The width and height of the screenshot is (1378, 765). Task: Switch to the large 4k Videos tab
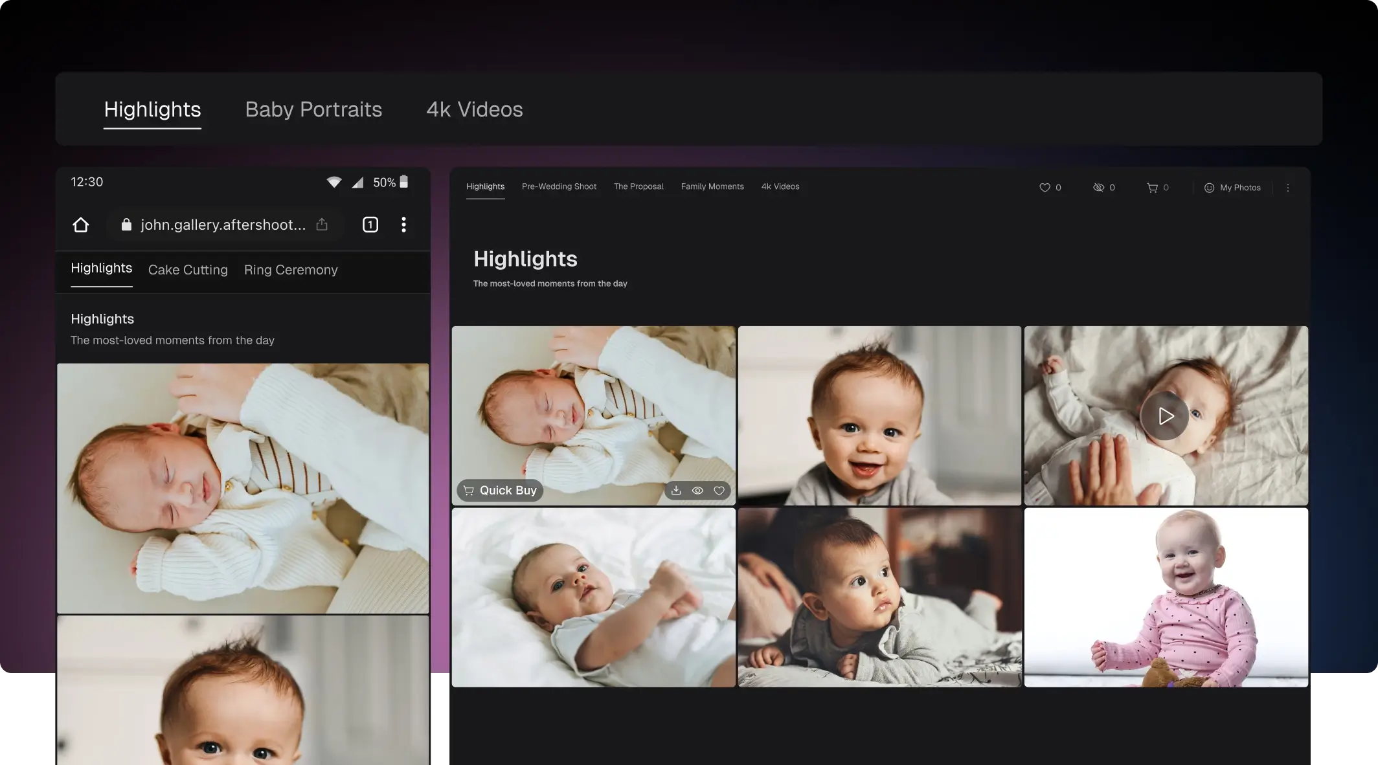click(x=474, y=109)
